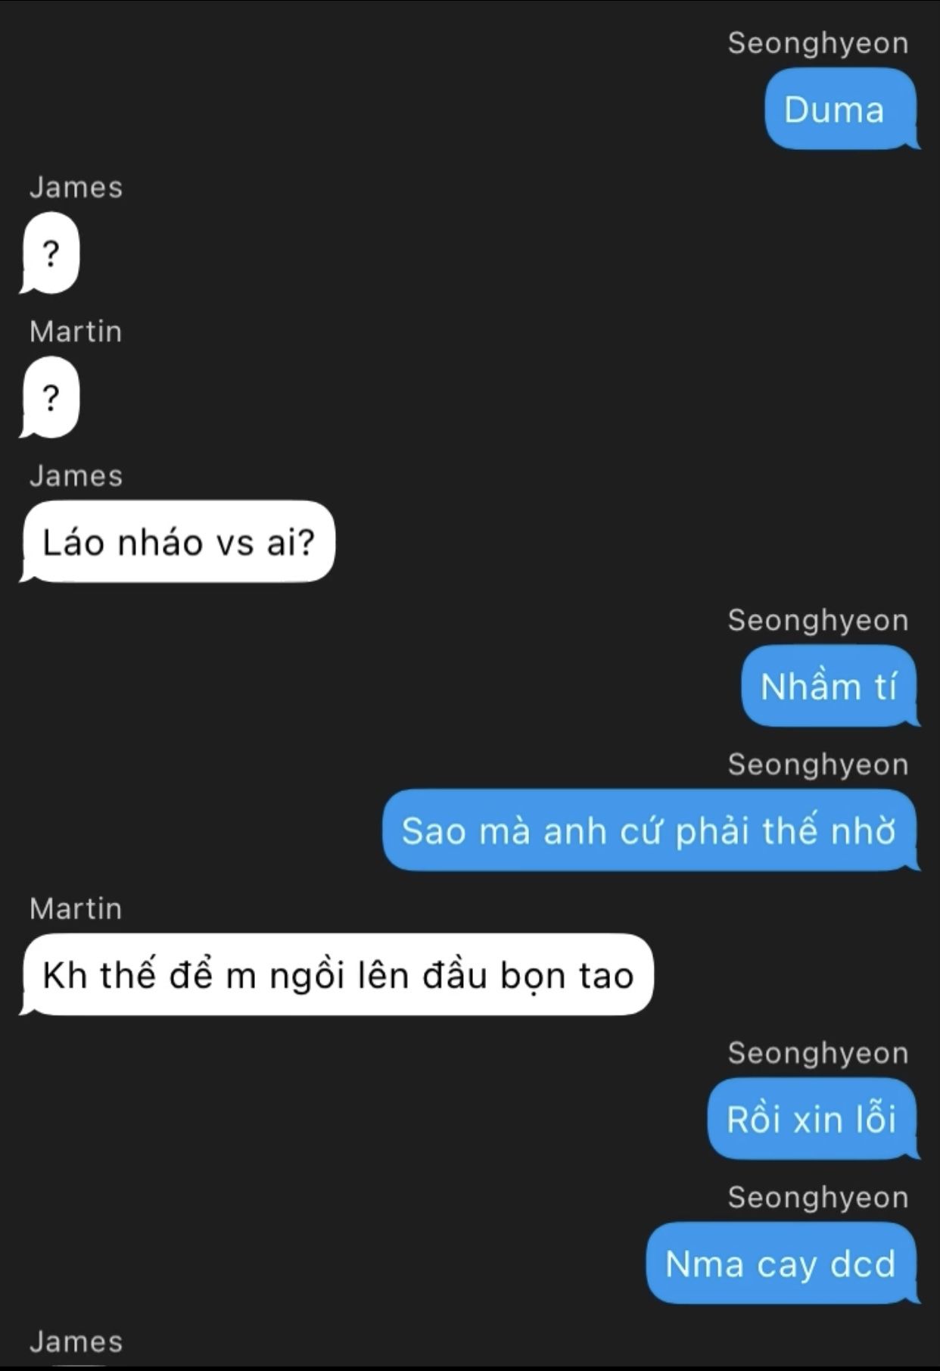Image resolution: width=940 pixels, height=1371 pixels.
Task: Click Seonghyeon name above "Duma"
Action: click(x=818, y=43)
